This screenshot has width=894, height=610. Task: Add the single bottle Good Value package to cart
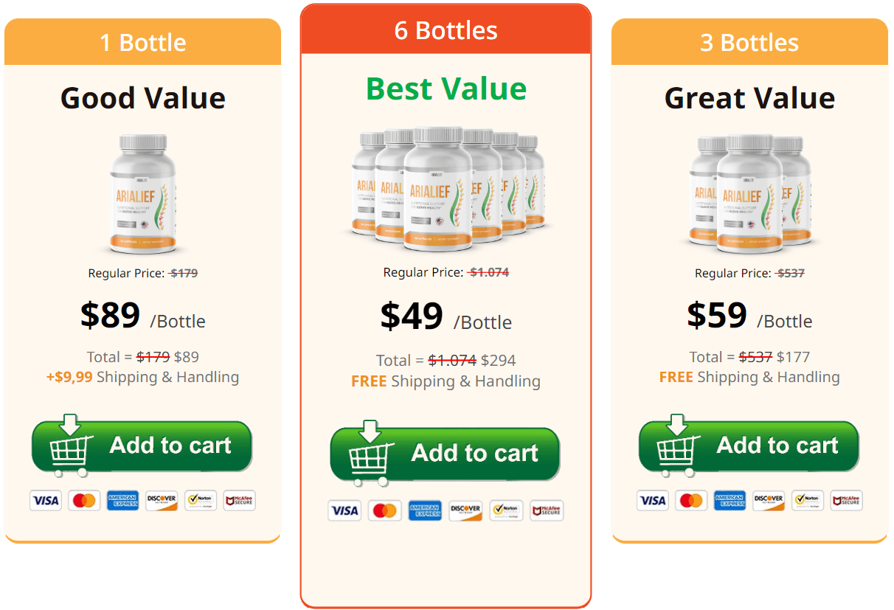pyautogui.click(x=142, y=446)
